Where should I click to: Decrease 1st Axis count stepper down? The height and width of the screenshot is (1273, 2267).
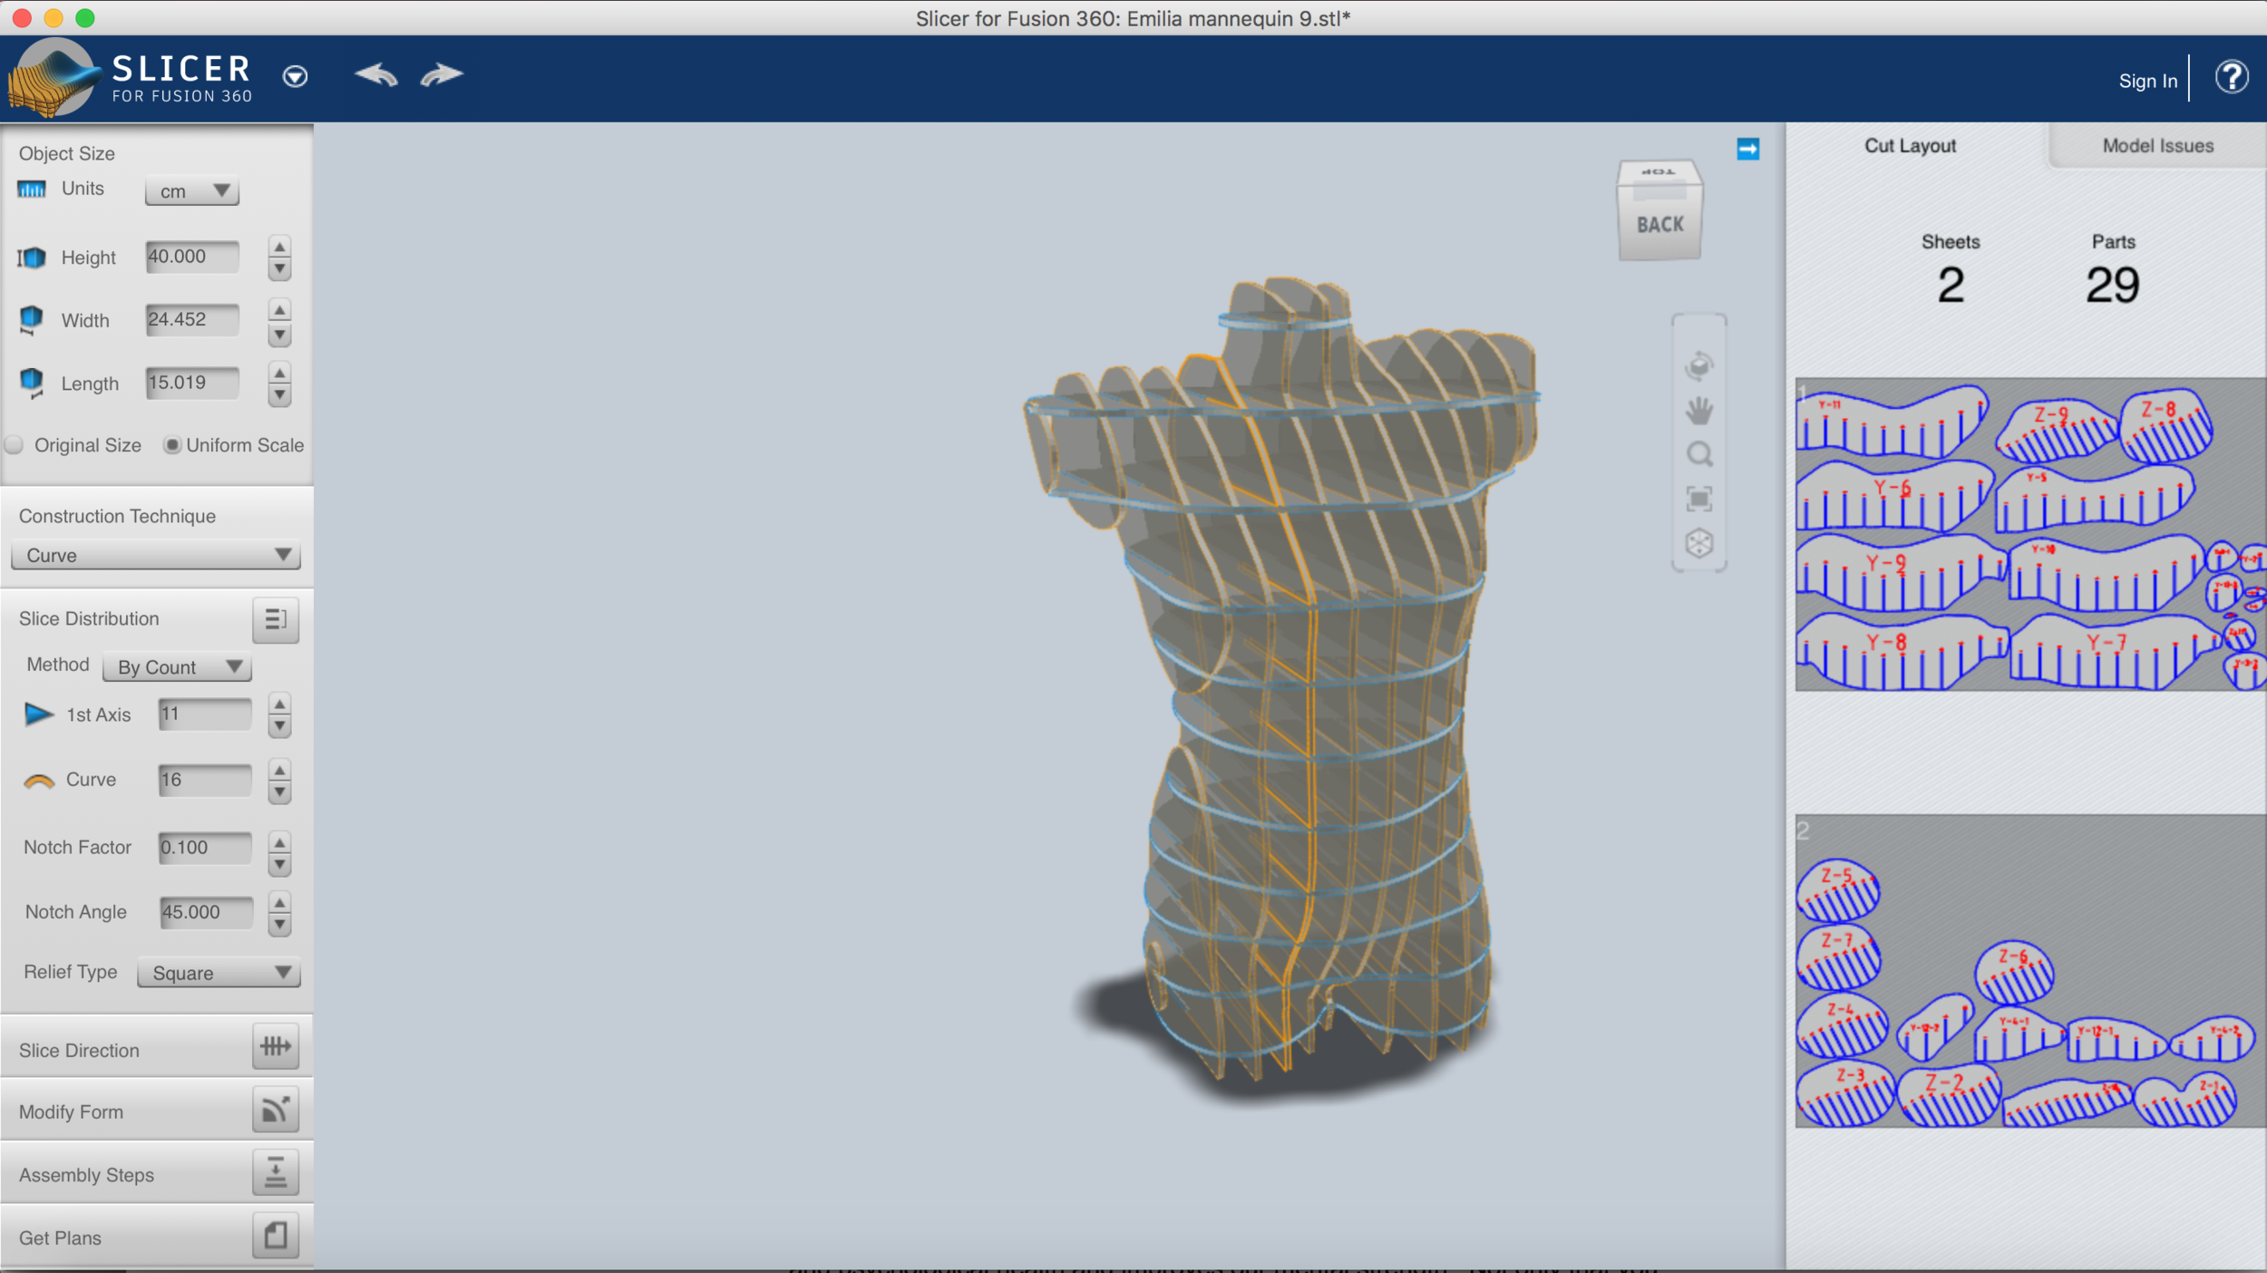(x=279, y=727)
